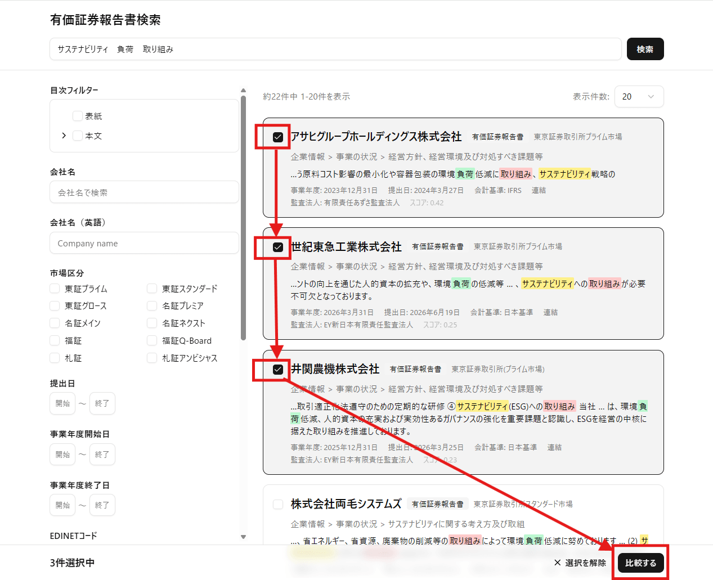Check the 福証 market checkbox
Screen dimensions: 713x580
pos(55,341)
